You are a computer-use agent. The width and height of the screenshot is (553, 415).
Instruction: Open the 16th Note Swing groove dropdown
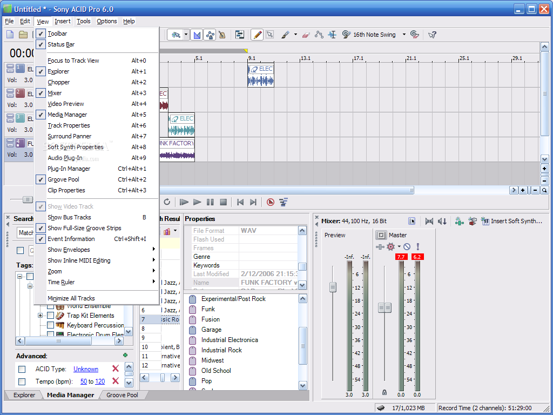(x=404, y=35)
